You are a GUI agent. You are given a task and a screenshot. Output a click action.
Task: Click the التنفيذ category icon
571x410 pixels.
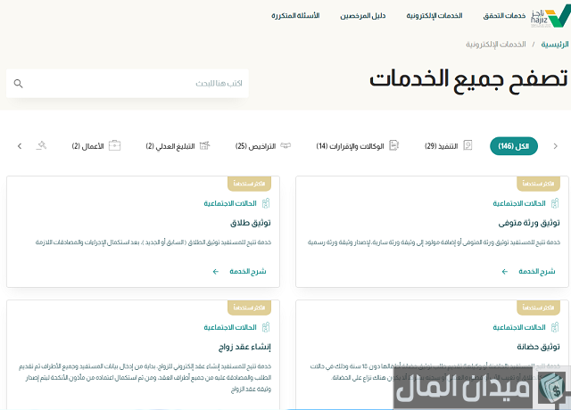point(468,145)
